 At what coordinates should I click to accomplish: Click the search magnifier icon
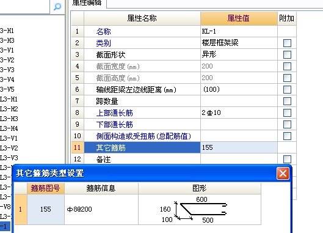coord(57,7)
